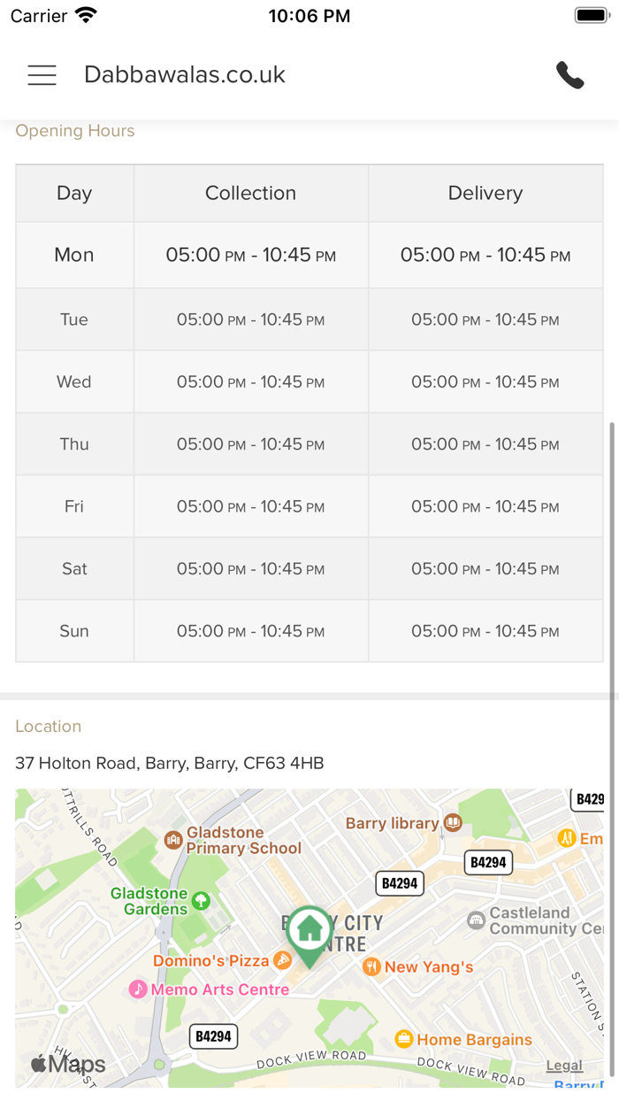
Task: Tap Gladstone Primary School marker
Action: point(173,839)
